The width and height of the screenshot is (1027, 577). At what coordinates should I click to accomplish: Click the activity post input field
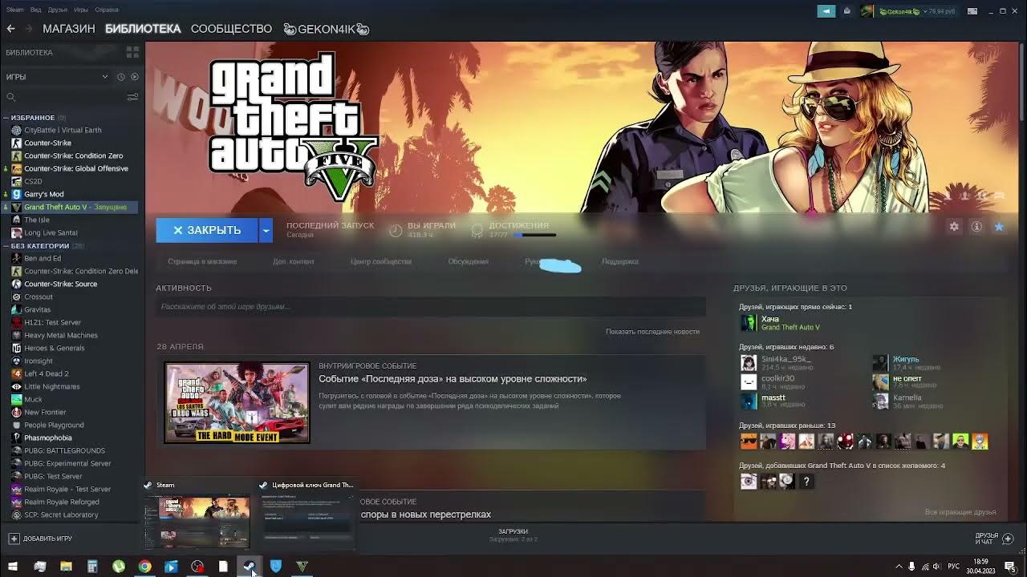pos(431,306)
